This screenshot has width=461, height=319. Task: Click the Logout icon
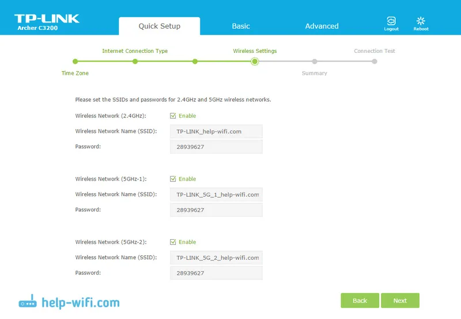coord(391,21)
